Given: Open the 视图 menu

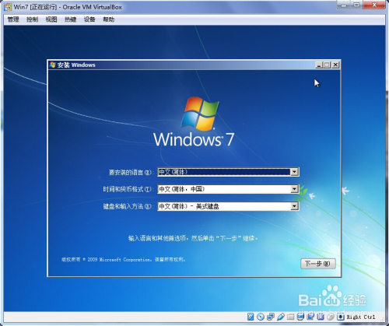Looking at the screenshot, I should (51, 19).
